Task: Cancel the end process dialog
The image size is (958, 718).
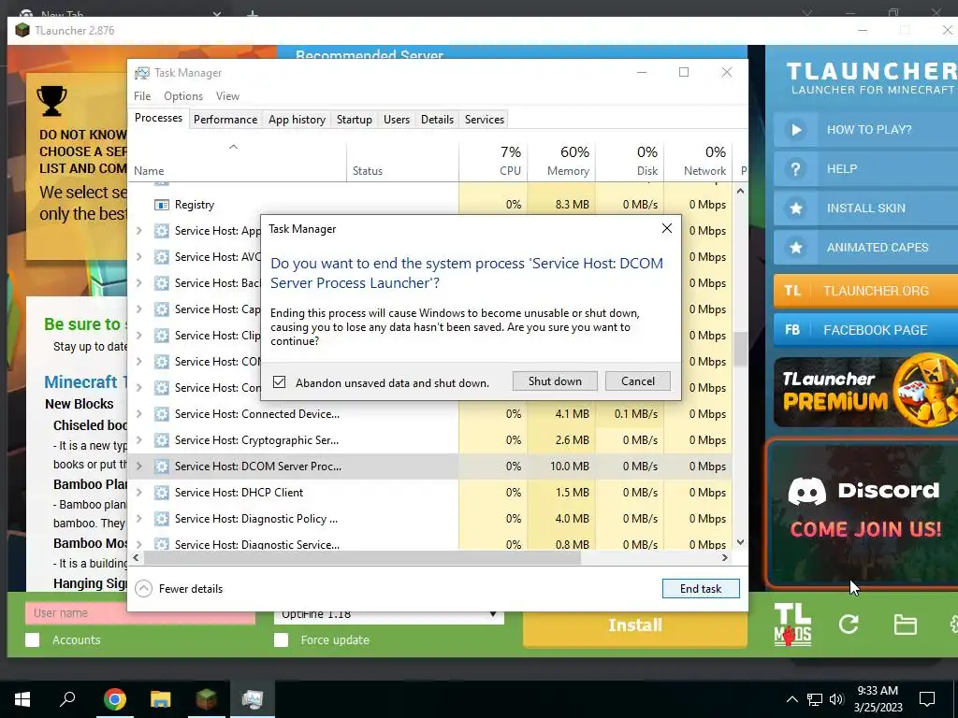Action: pyautogui.click(x=638, y=381)
